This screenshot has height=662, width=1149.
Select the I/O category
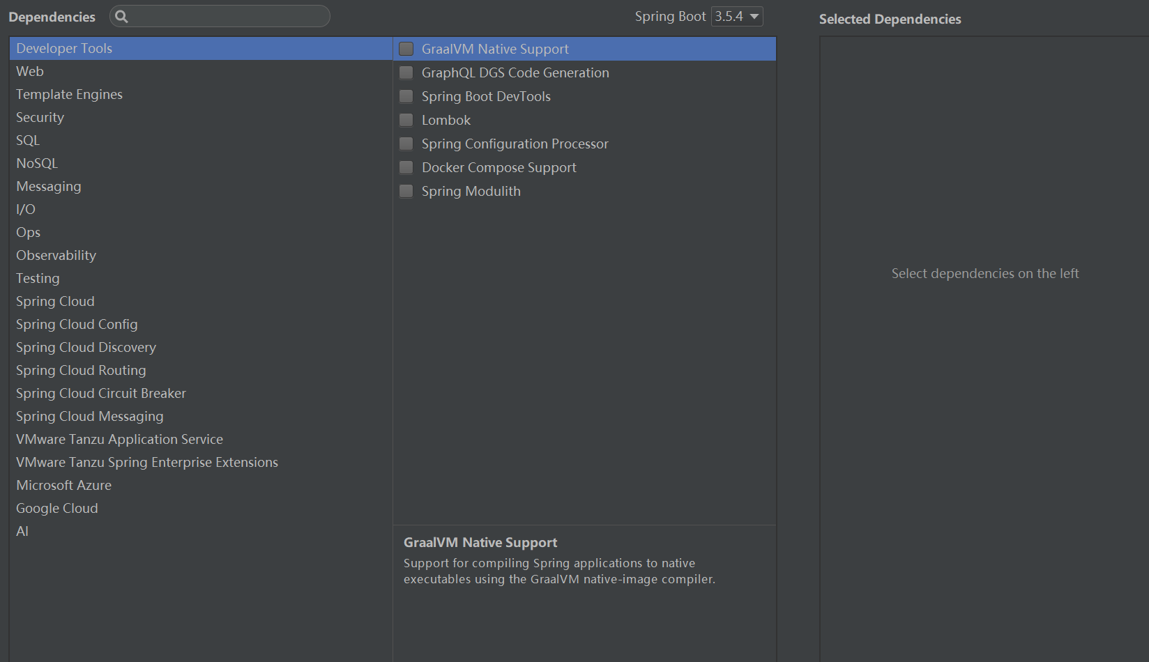201,209
